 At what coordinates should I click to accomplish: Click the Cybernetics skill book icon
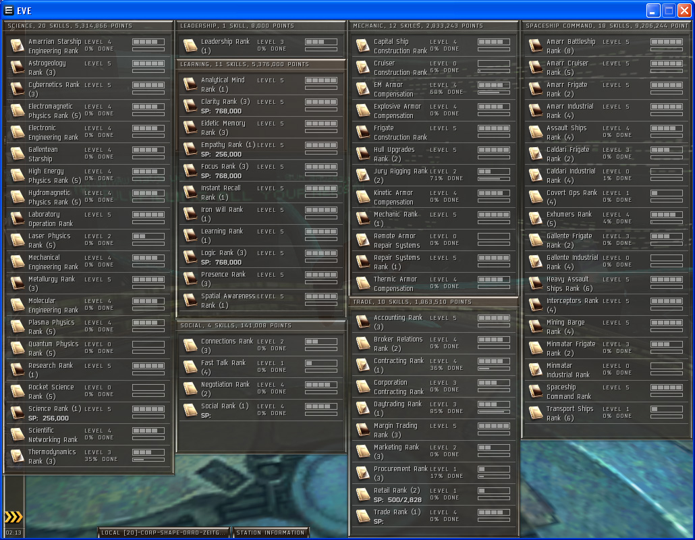click(x=18, y=88)
